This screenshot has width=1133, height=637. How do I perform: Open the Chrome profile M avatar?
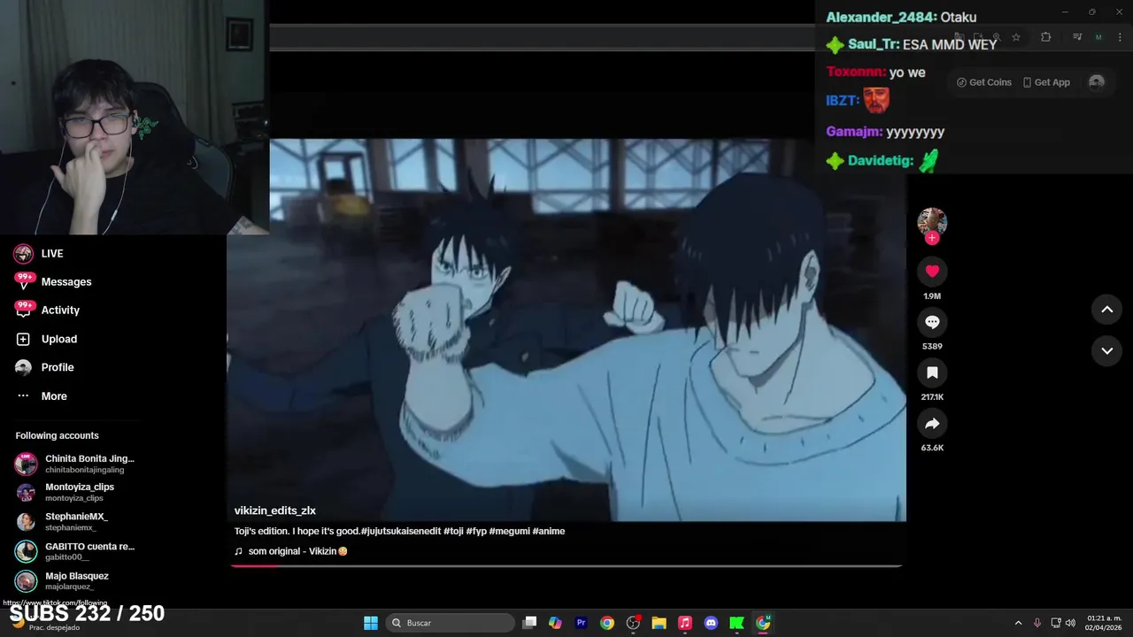pos(1098,37)
